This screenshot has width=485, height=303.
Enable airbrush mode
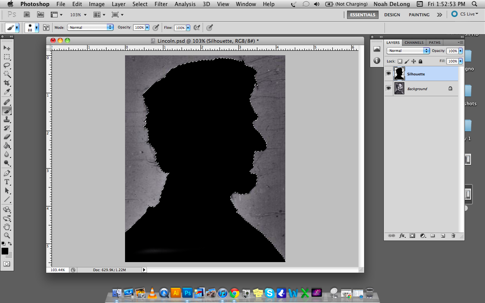[197, 27]
